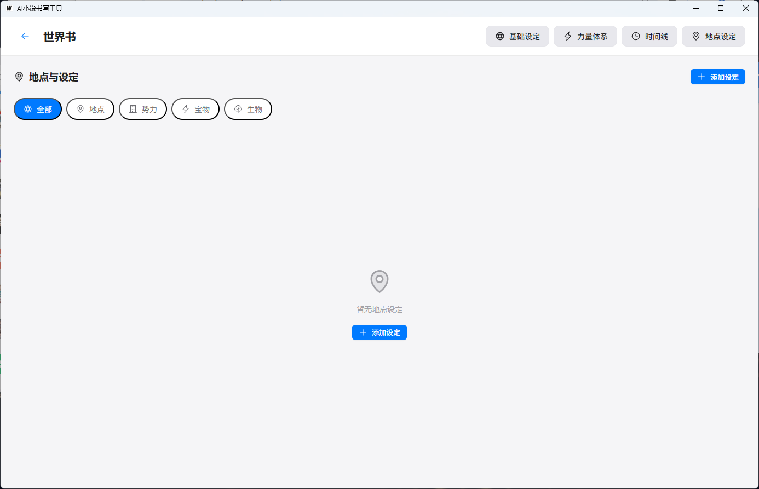
Task: Click the lightning icon in 力量体系
Action: click(568, 36)
